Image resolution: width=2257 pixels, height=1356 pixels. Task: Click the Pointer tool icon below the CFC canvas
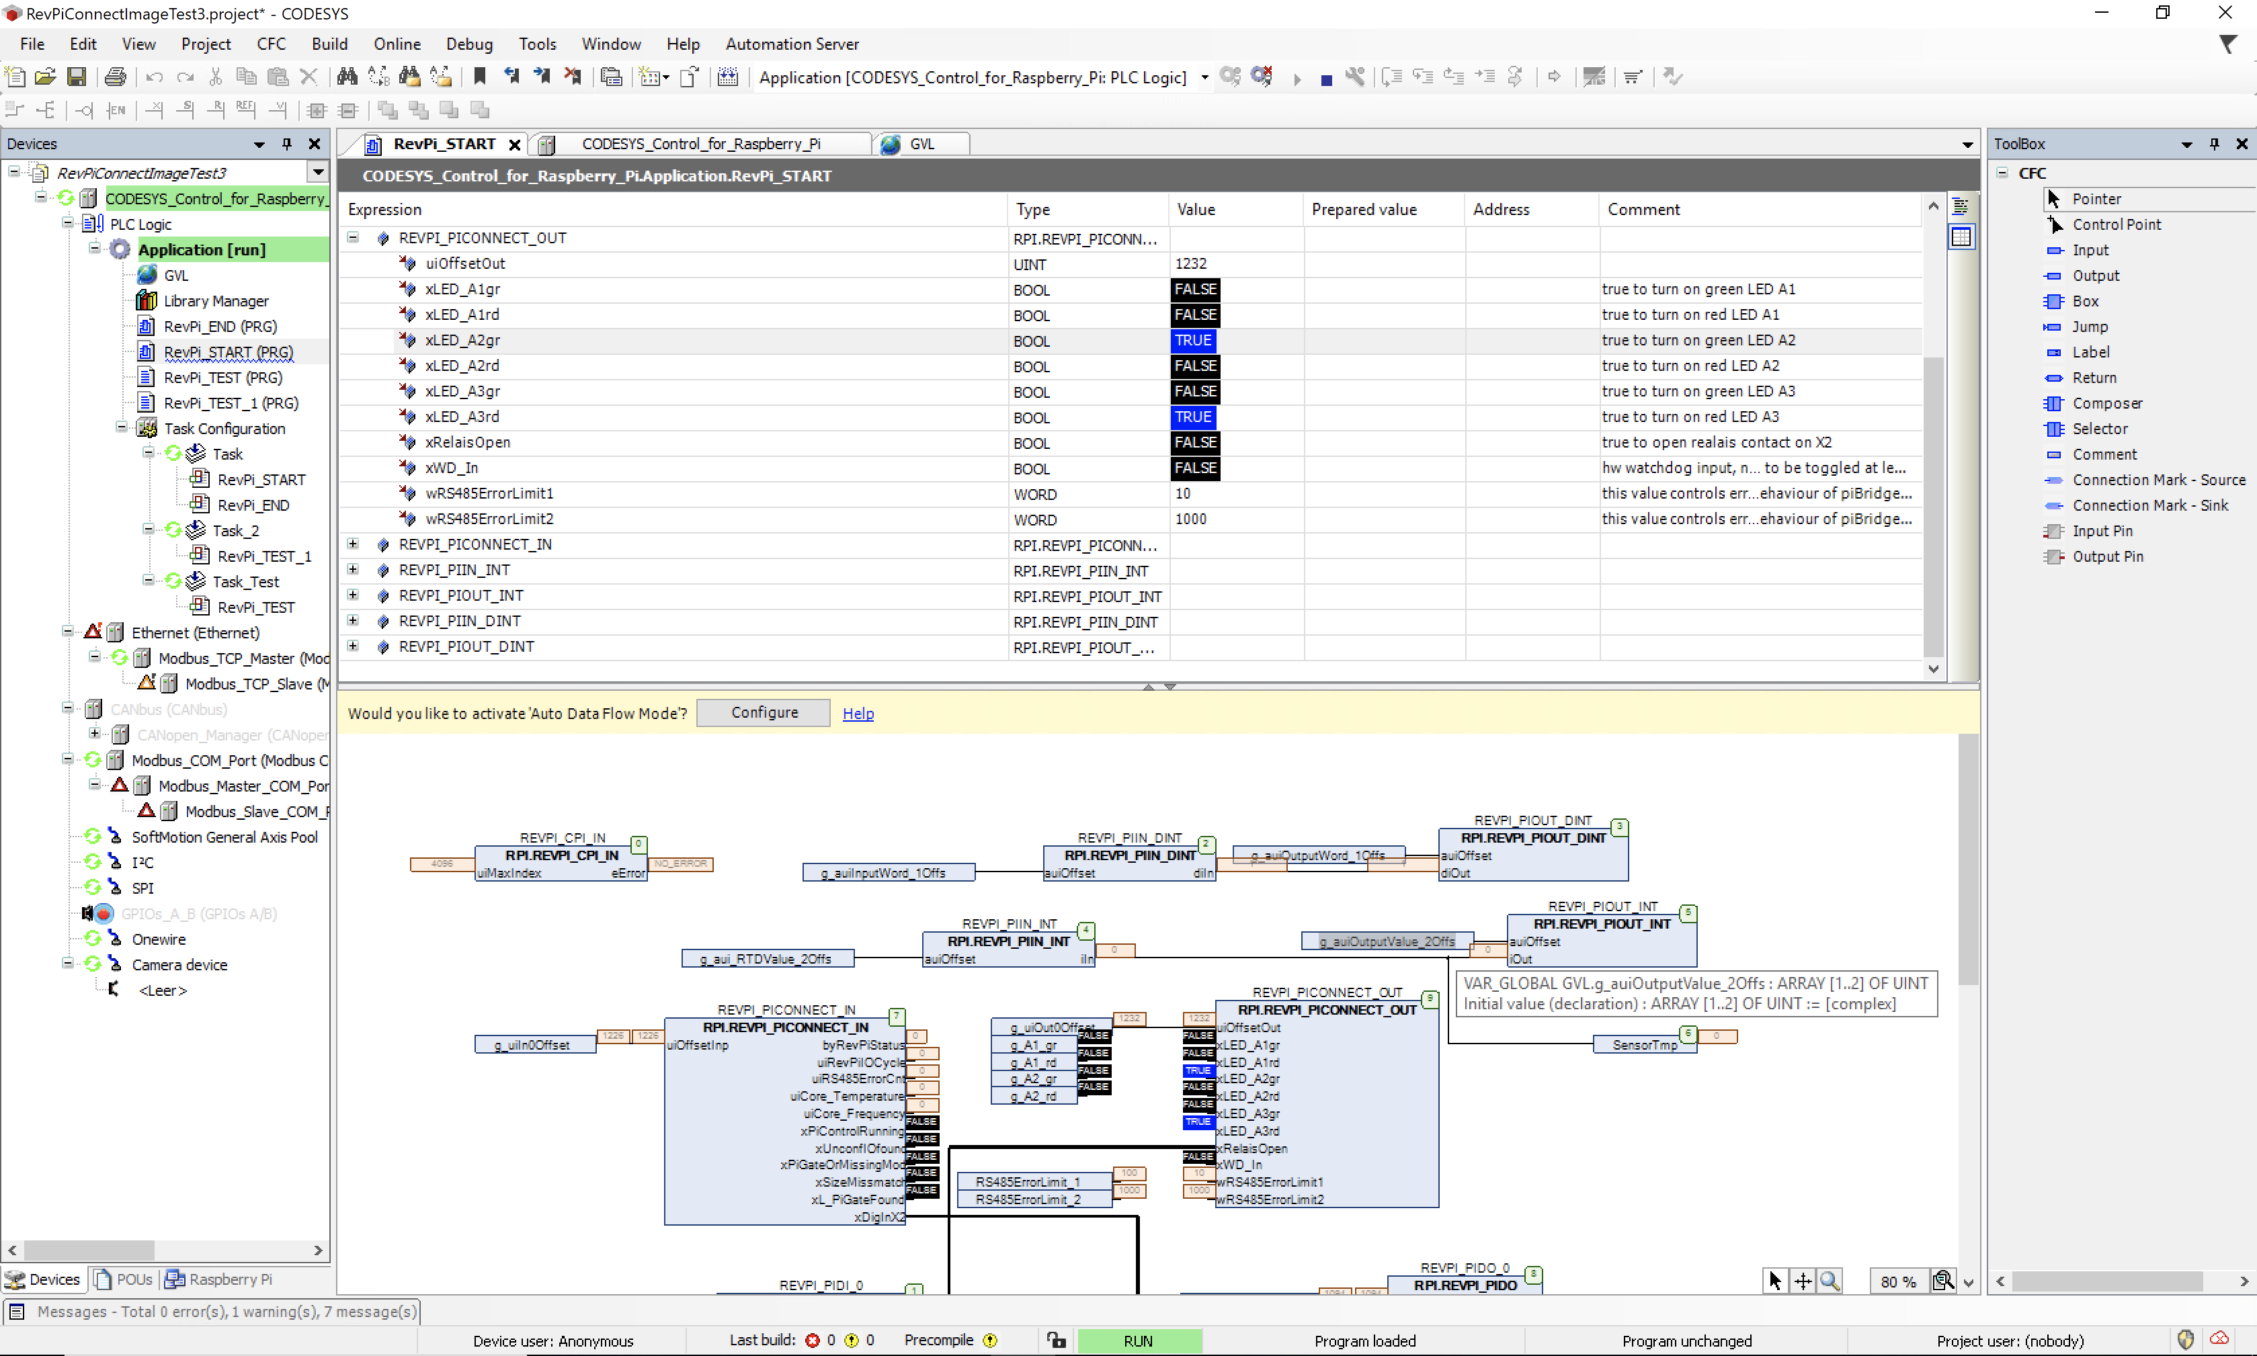[x=1774, y=1280]
